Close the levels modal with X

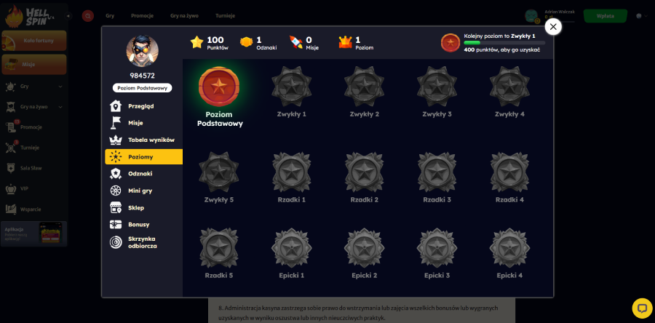[x=553, y=27]
